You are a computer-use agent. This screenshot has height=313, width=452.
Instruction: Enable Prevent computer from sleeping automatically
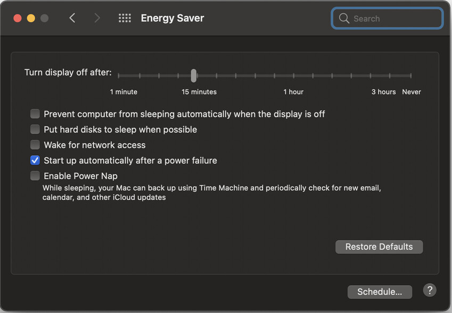pos(35,114)
